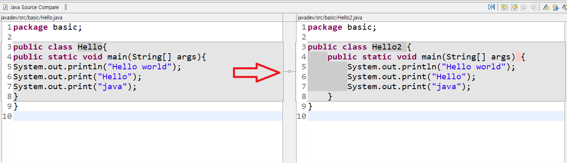Click line number 8 in the right pane

click(x=304, y=97)
